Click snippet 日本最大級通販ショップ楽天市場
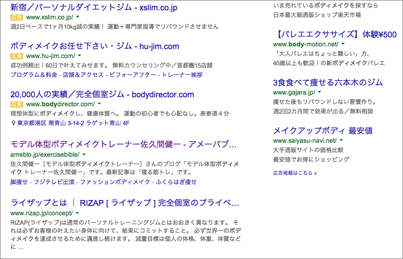The image size is (403, 259). pos(317,15)
